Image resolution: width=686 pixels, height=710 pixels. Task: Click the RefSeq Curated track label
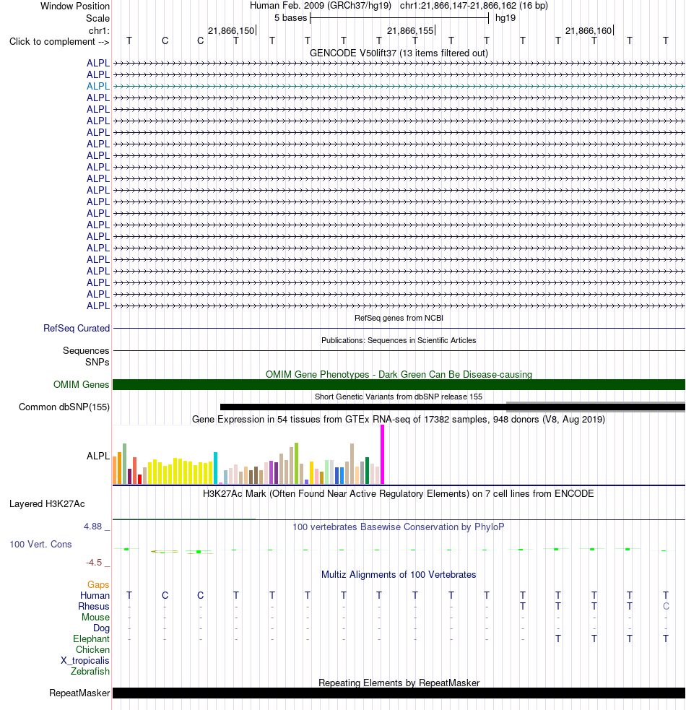click(x=77, y=329)
